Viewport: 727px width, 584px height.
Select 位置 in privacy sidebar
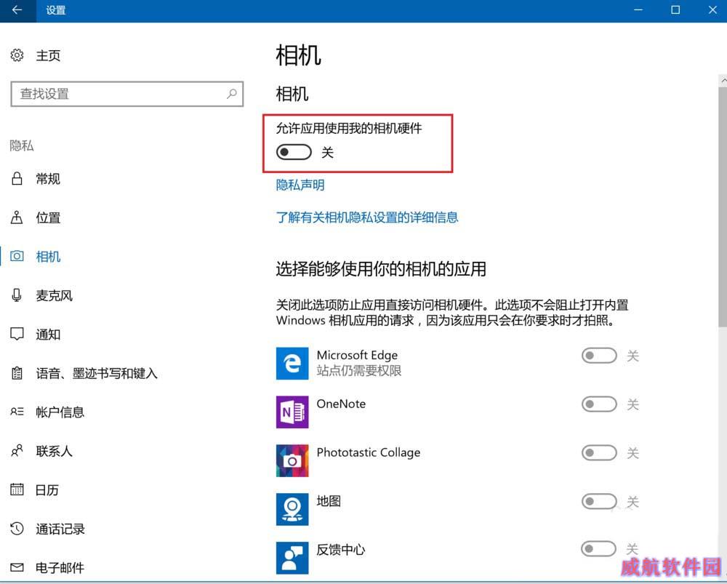pyautogui.click(x=48, y=217)
